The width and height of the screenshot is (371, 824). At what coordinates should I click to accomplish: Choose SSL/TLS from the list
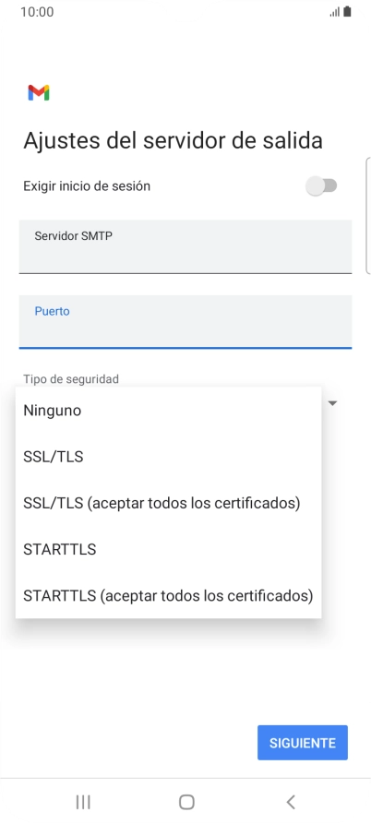(x=169, y=457)
